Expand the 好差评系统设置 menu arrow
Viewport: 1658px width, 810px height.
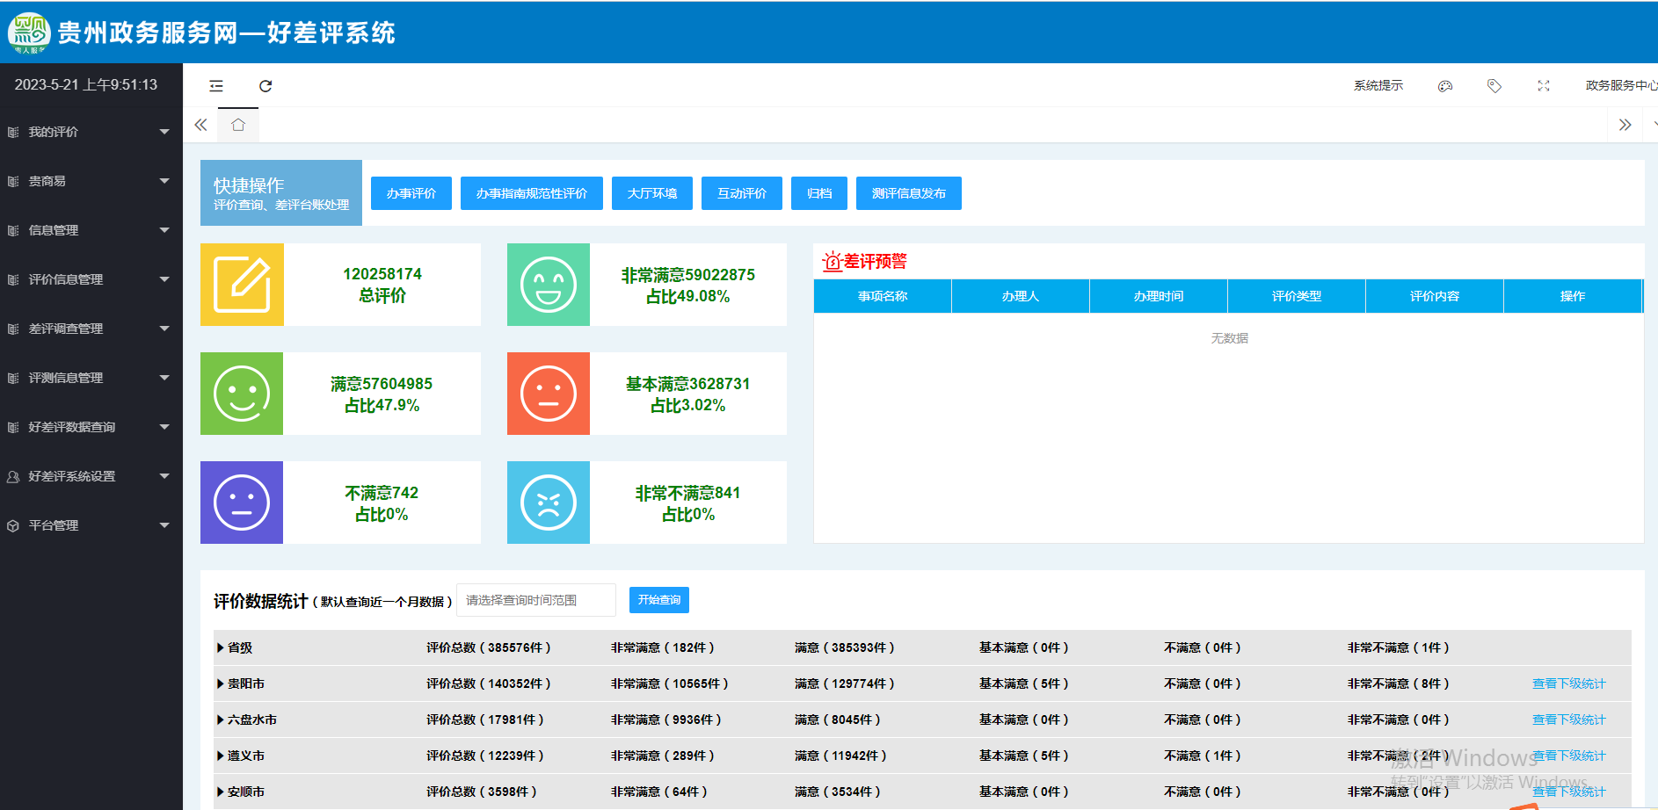point(164,476)
